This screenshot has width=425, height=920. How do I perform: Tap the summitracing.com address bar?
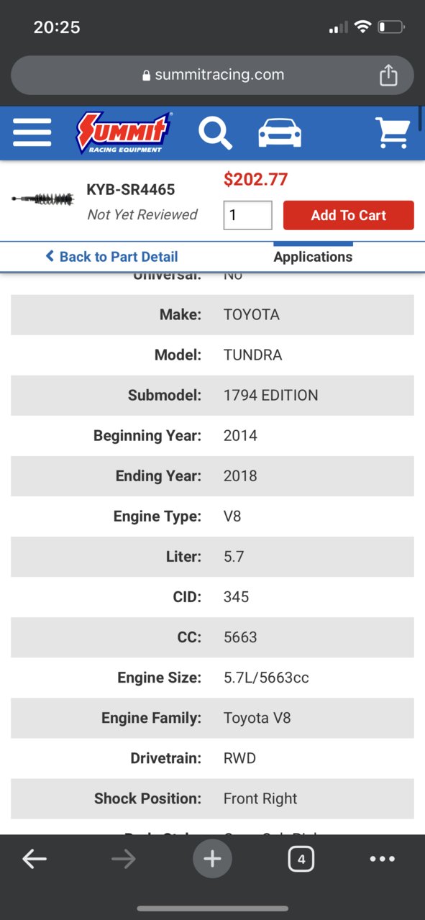click(212, 75)
